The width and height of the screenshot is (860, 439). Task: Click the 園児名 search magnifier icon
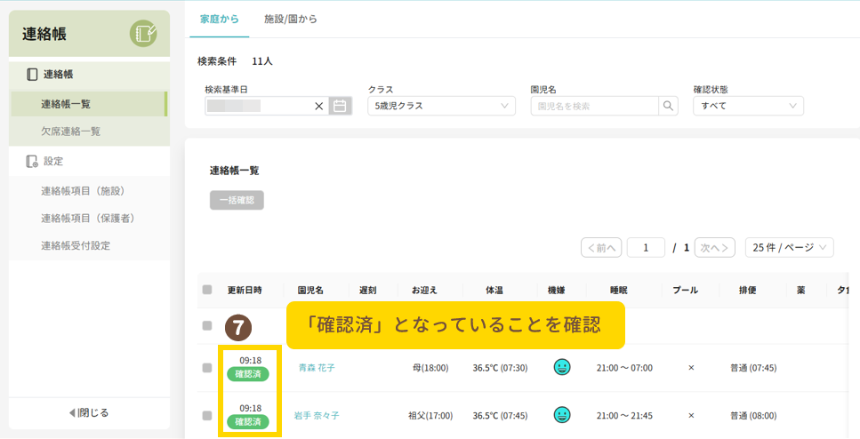[x=668, y=106]
